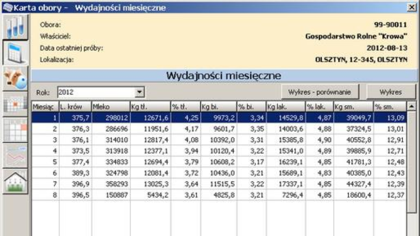This screenshot has width=420, height=236.
Task: Click the % bi. column header
Action: coord(252,107)
